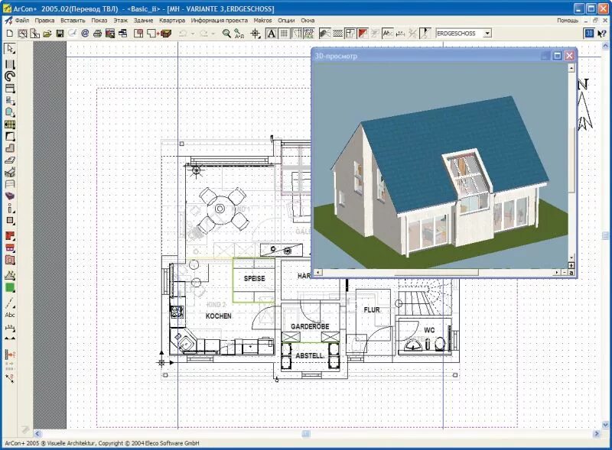Click the New project icon in toolbar

click(x=10, y=34)
